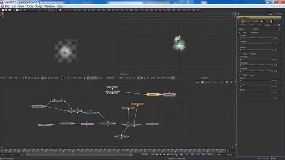Toggle the MB motion blur button
This screenshot has width=285, height=160.
[192, 155]
